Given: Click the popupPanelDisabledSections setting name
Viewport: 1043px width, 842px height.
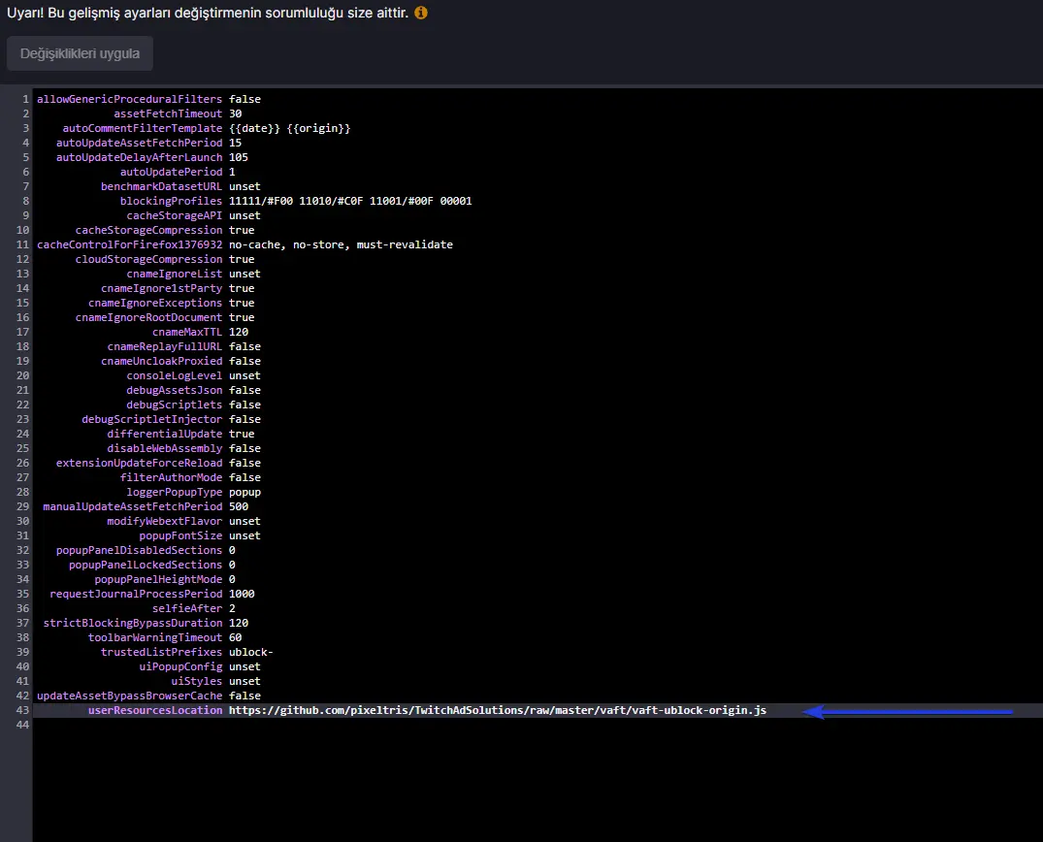Looking at the screenshot, I should [x=139, y=551].
